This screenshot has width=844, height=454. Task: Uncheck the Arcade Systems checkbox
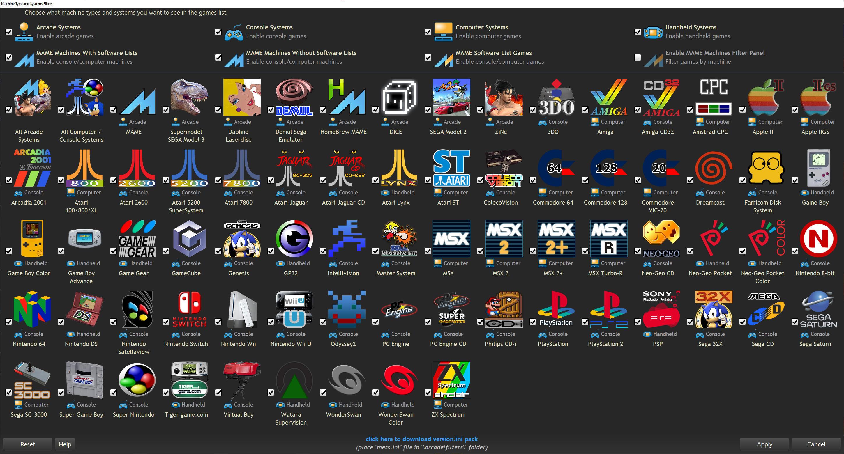pos(9,32)
